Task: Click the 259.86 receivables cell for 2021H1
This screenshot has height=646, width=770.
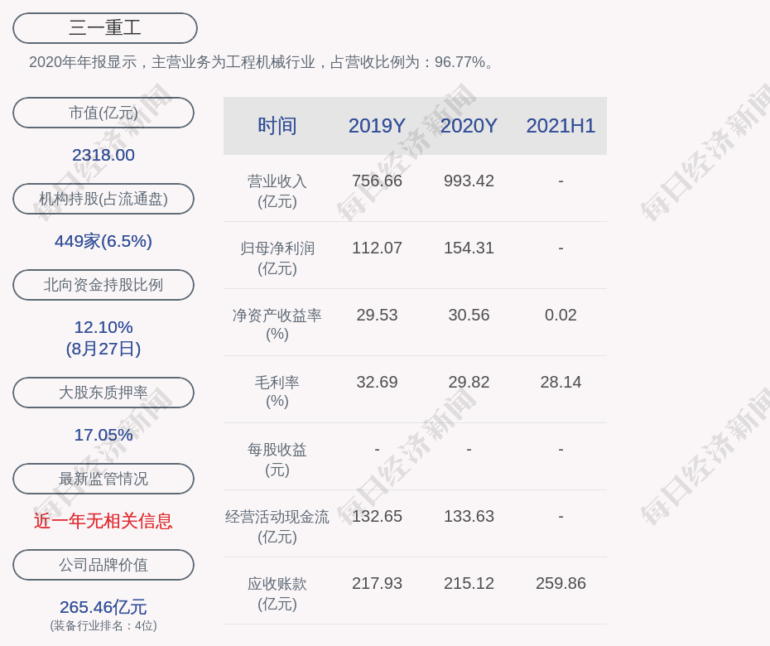Action: (x=561, y=583)
